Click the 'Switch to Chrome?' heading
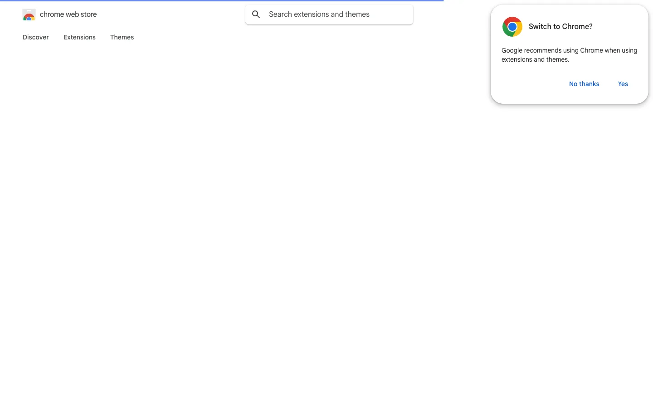 click(560, 26)
